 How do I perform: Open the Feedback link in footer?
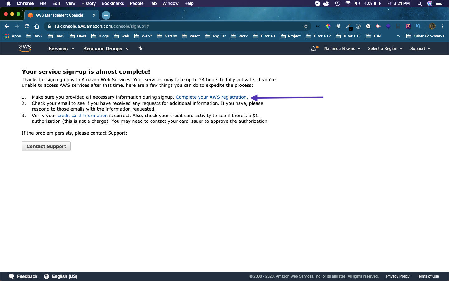pyautogui.click(x=23, y=276)
